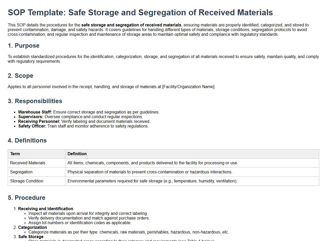The height and width of the screenshot is (241, 327).
Task: Click the 'Safety Officer:' bullet label
Action: (x=32, y=126)
